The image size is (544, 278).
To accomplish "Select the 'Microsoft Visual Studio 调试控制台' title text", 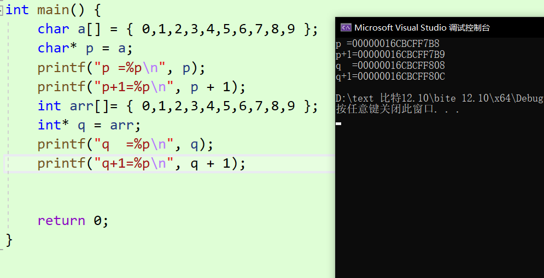I will coord(422,28).
